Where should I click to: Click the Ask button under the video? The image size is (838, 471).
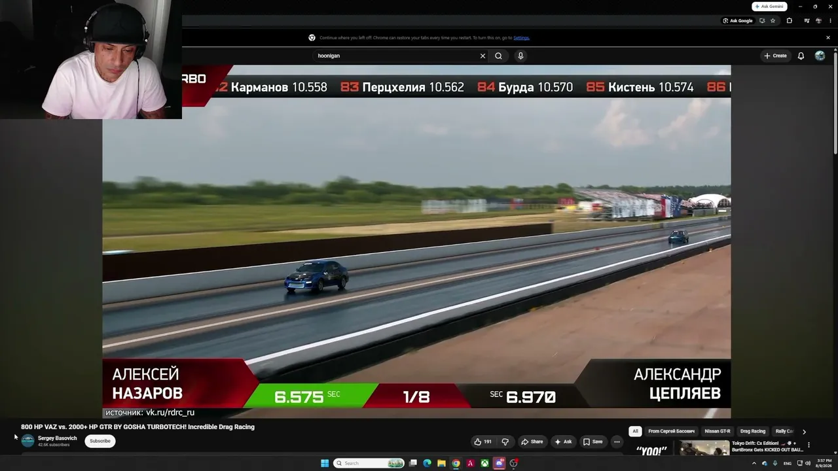[563, 442]
